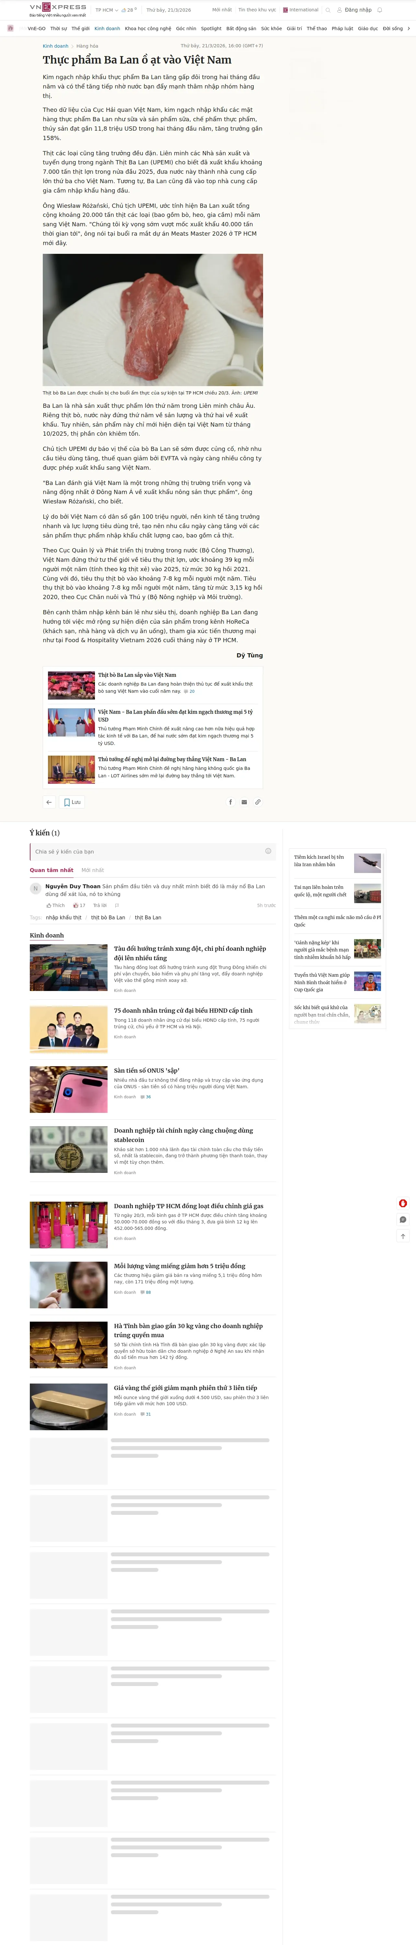Open thumbnail of stablecoin article

click(x=69, y=1149)
